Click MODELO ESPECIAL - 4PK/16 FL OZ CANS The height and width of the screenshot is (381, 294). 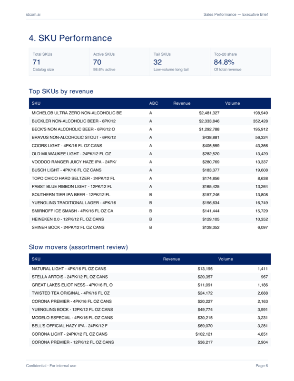72,318
